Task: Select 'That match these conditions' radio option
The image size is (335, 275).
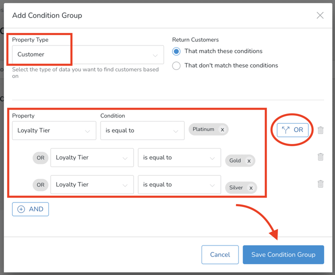Action: (176, 51)
